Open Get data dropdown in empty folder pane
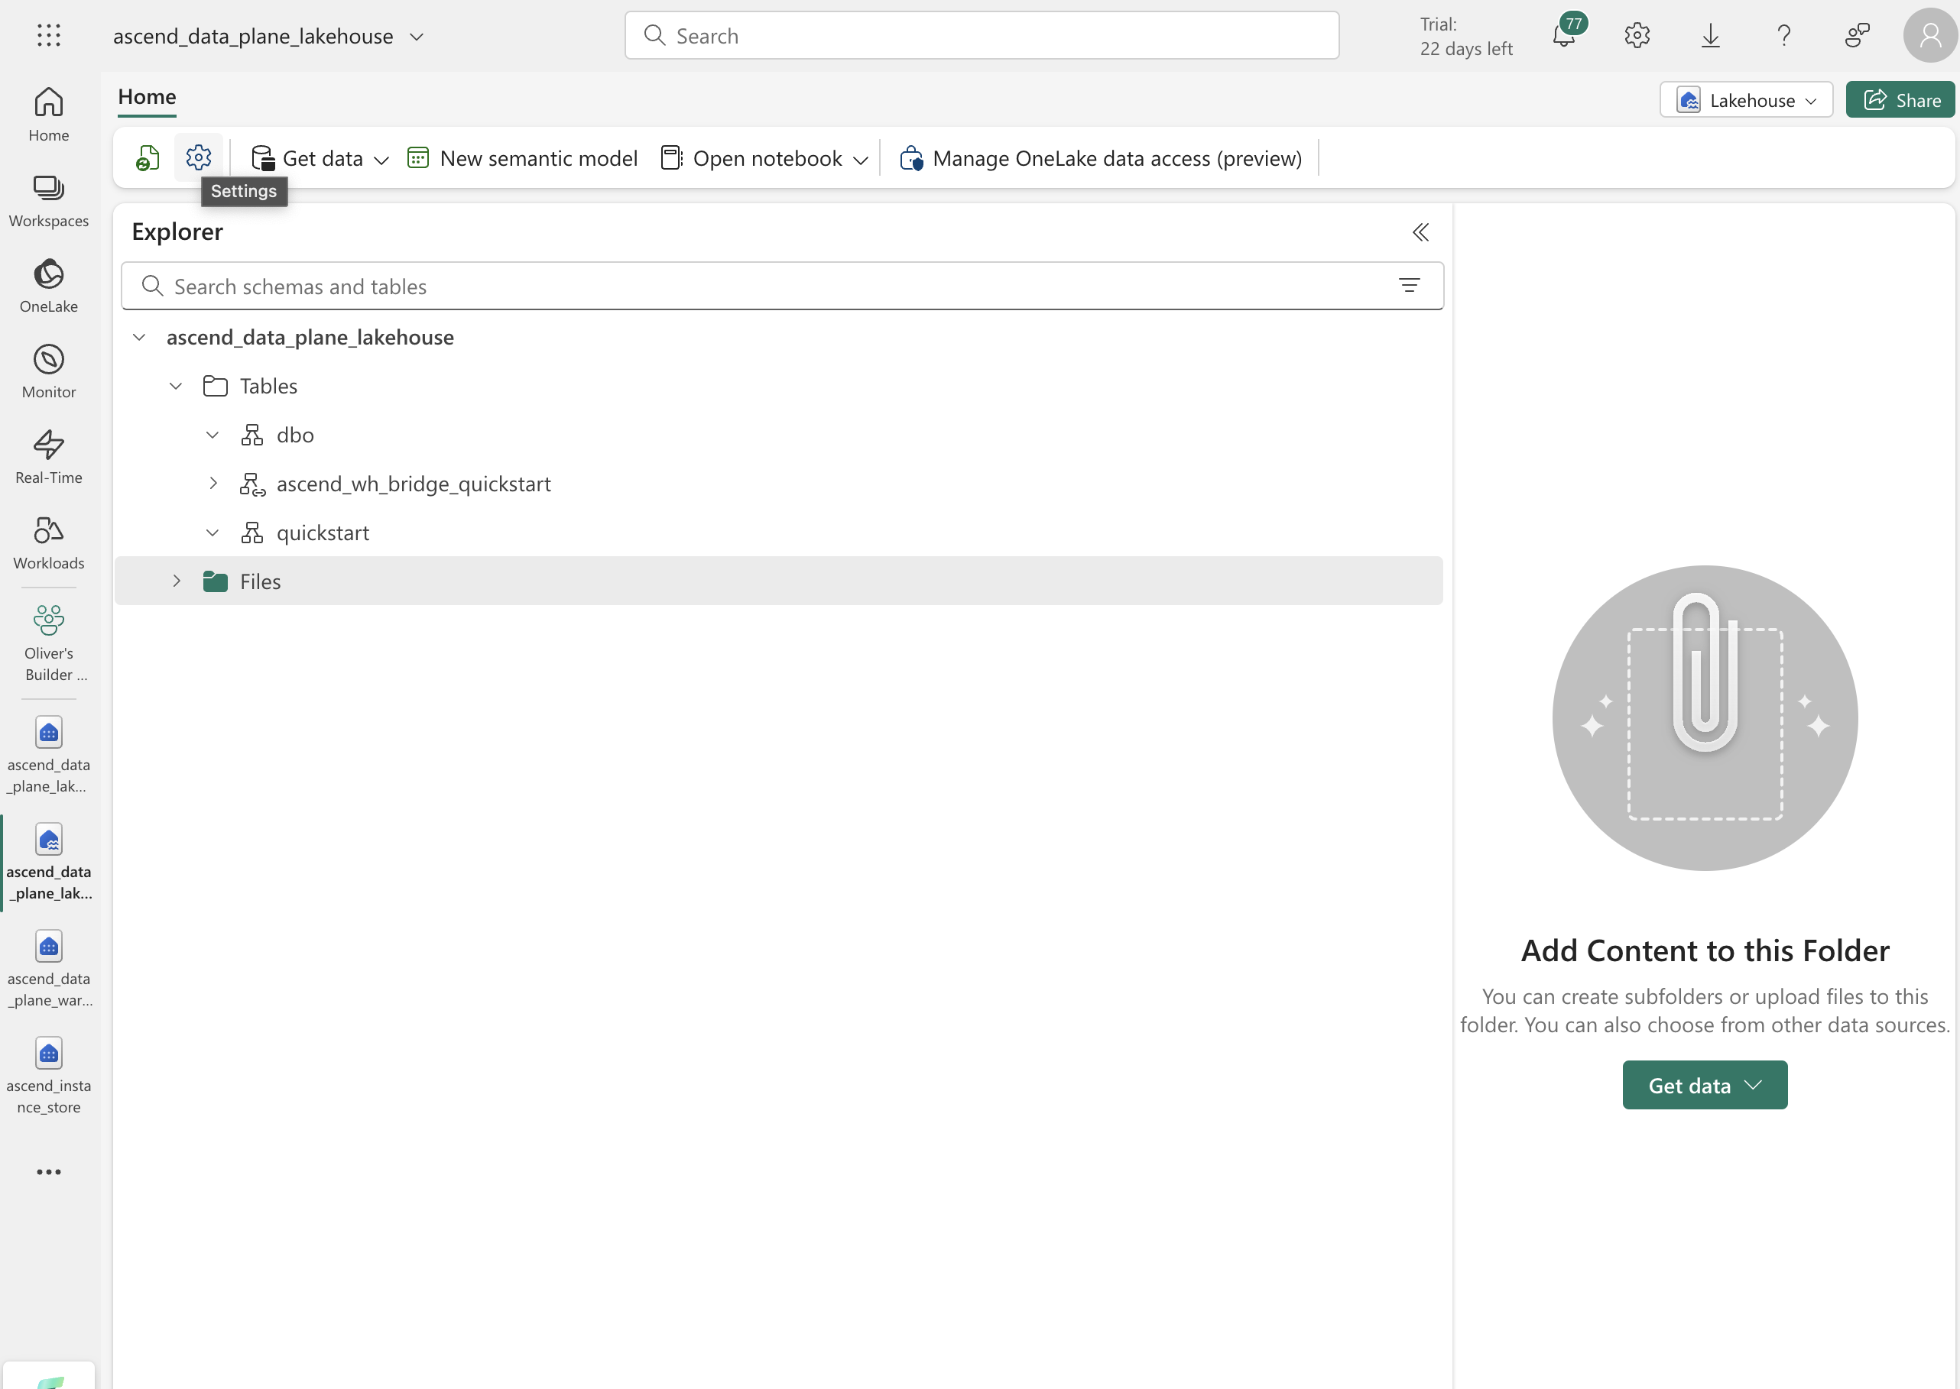The height and width of the screenshot is (1389, 1960). click(1704, 1084)
